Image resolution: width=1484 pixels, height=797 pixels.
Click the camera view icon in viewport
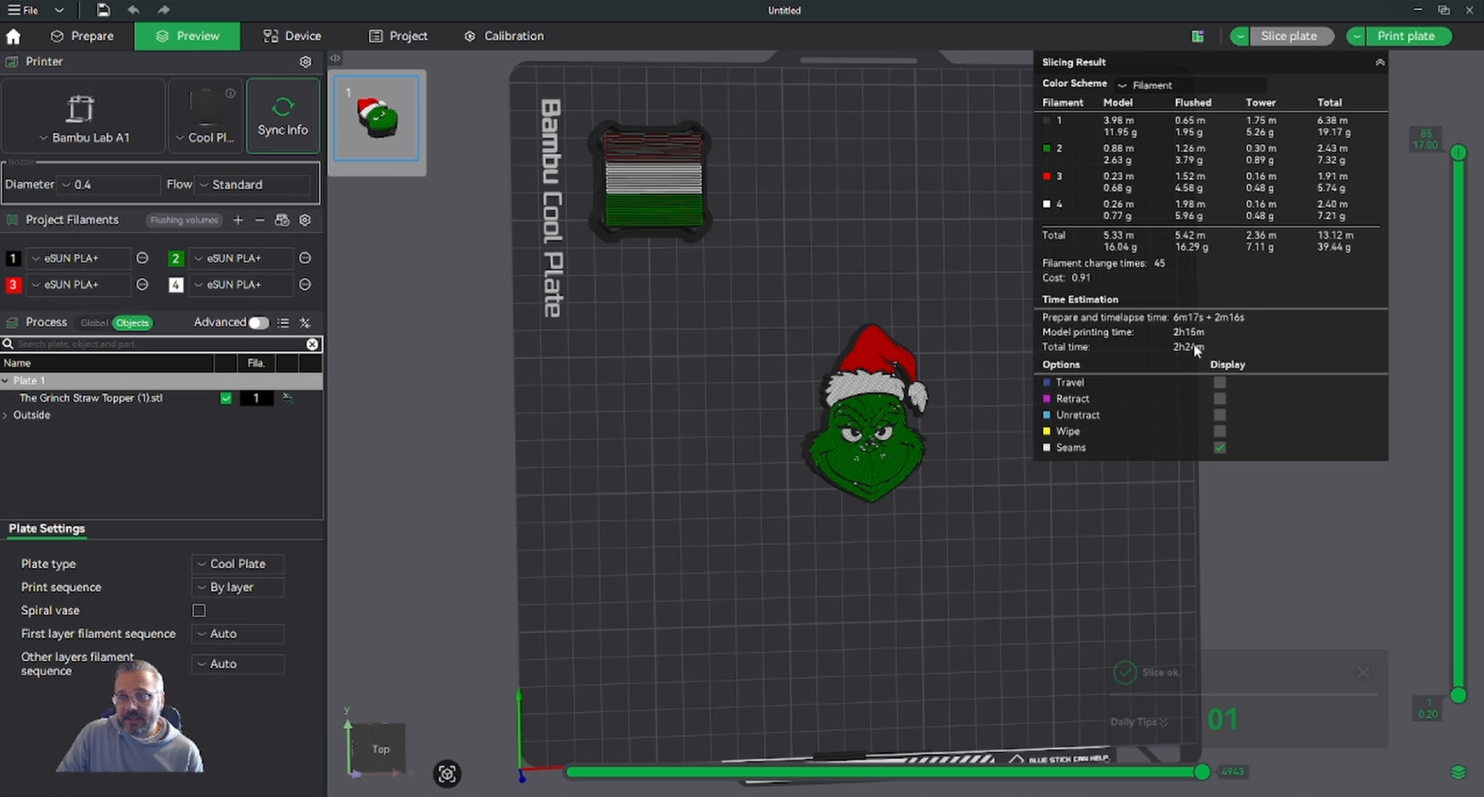point(447,774)
